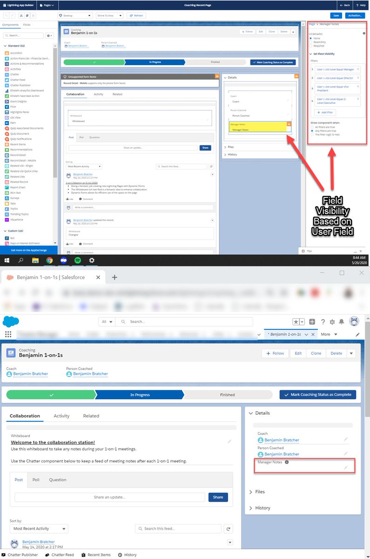Show UI Behavior info tooltip icon
Image resolution: width=370 pixels, height=559 pixels.
363,34
